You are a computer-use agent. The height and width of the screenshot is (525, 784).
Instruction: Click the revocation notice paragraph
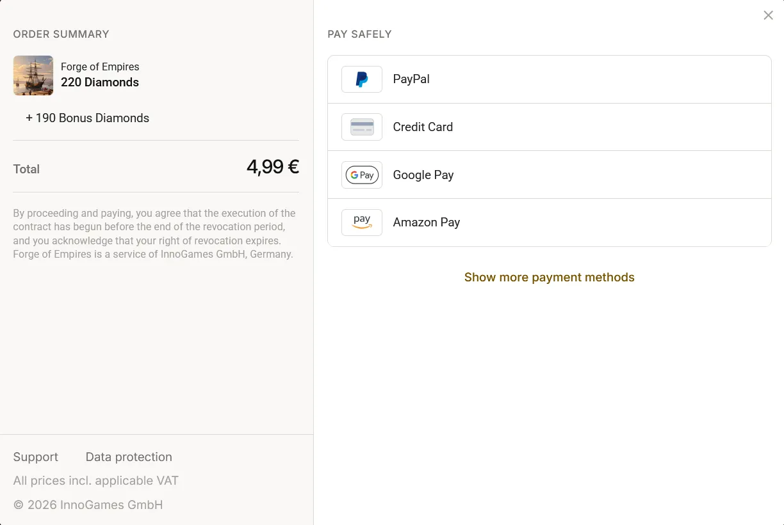pos(154,233)
